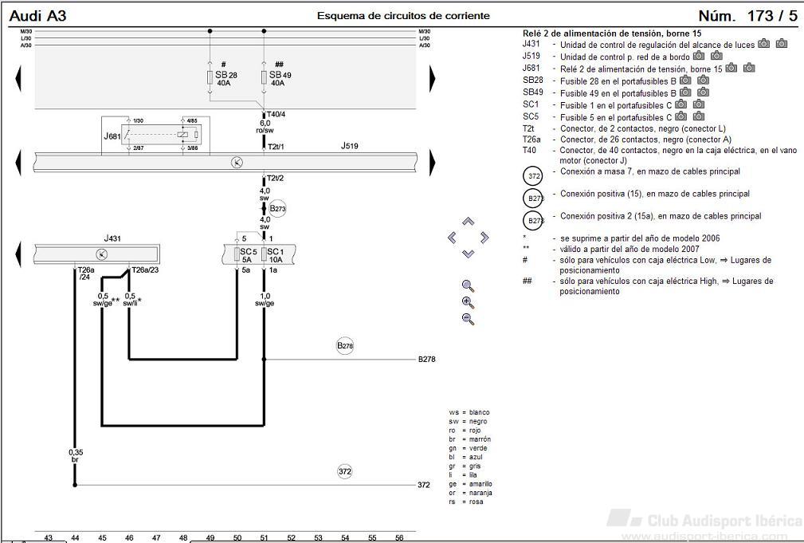Image resolution: width=804 pixels, height=543 pixels.
Task: Open second camera icon beside J431 legend entry
Action: pyautogui.click(x=782, y=44)
